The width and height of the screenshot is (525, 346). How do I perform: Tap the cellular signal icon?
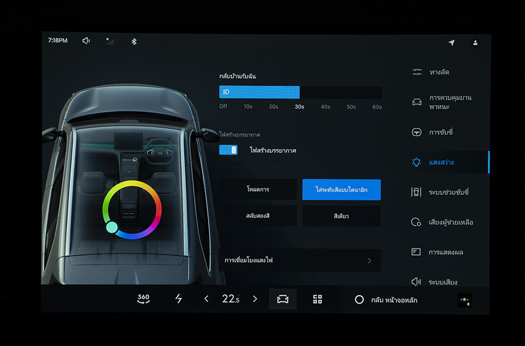point(110,41)
